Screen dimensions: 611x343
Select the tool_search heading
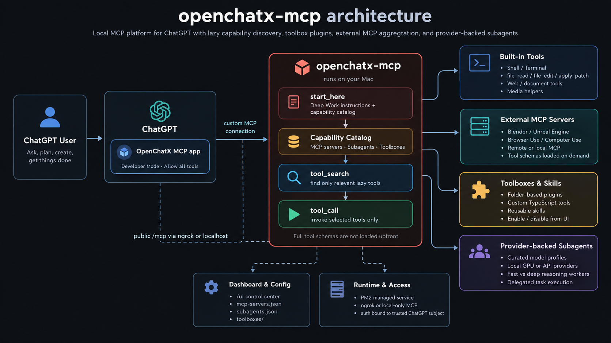pos(330,174)
